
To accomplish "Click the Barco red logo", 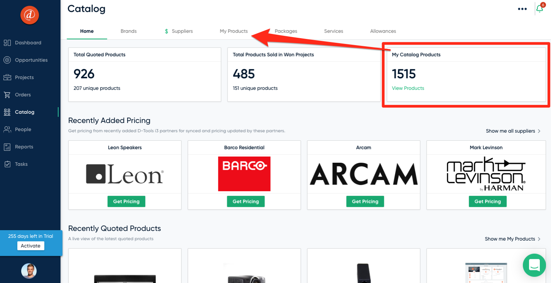I will tap(244, 174).
